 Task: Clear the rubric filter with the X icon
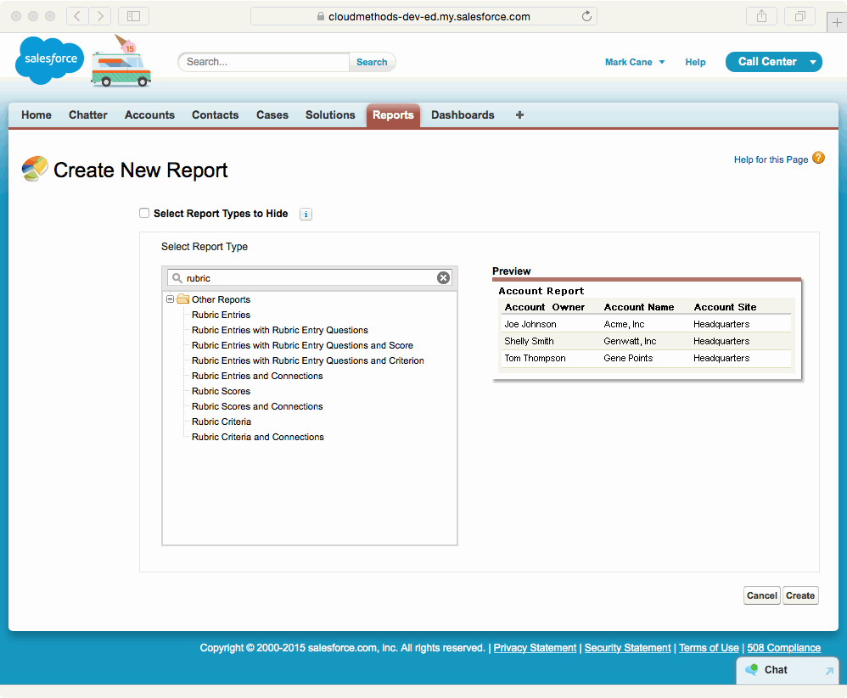click(443, 278)
